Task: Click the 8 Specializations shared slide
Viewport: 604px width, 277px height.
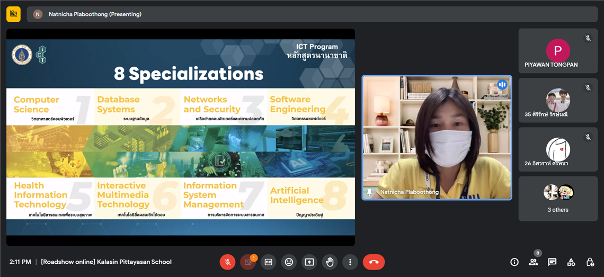Action: point(180,137)
